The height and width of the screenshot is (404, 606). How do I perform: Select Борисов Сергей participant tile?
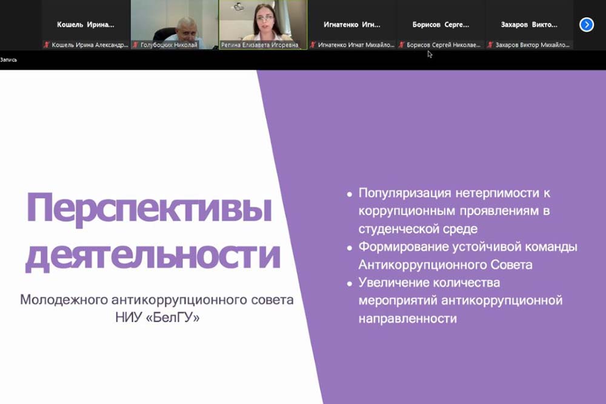coord(441,24)
